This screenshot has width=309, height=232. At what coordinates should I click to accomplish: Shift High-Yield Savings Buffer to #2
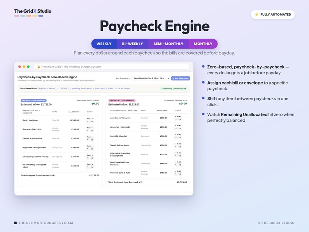coord(90,146)
